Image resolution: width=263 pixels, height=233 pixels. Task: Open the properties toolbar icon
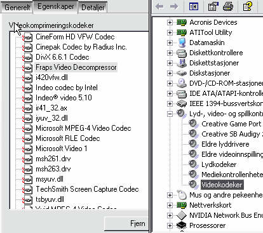[x=213, y=6]
